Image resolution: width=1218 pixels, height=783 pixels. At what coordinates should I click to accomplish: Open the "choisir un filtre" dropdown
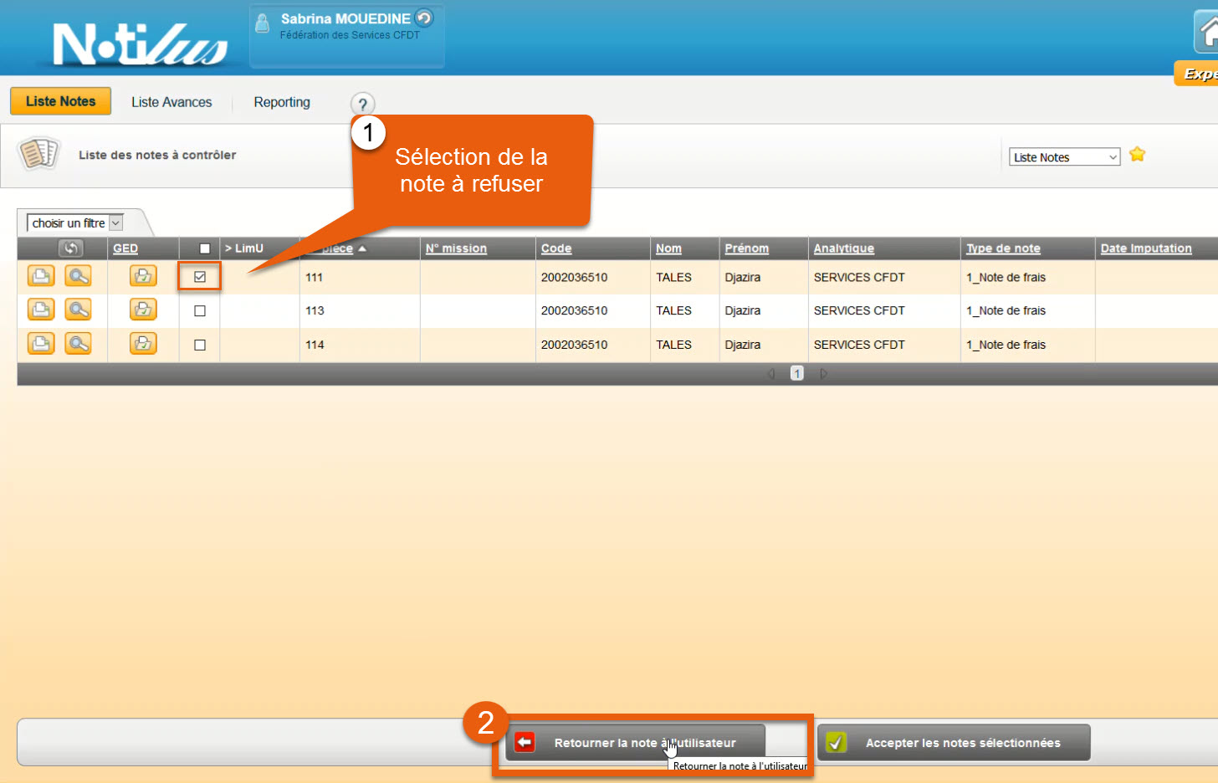coord(75,223)
